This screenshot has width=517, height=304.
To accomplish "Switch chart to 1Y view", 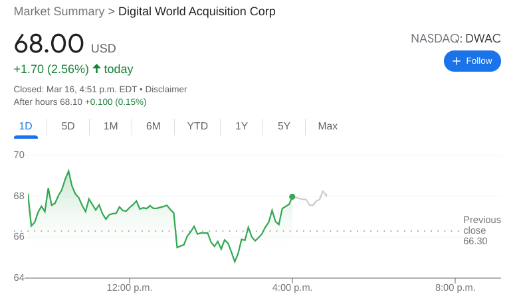I will (241, 126).
